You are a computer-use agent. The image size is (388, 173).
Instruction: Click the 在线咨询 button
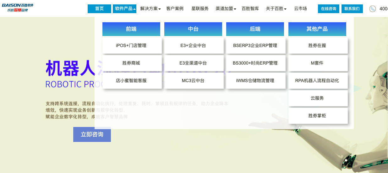tap(328, 9)
